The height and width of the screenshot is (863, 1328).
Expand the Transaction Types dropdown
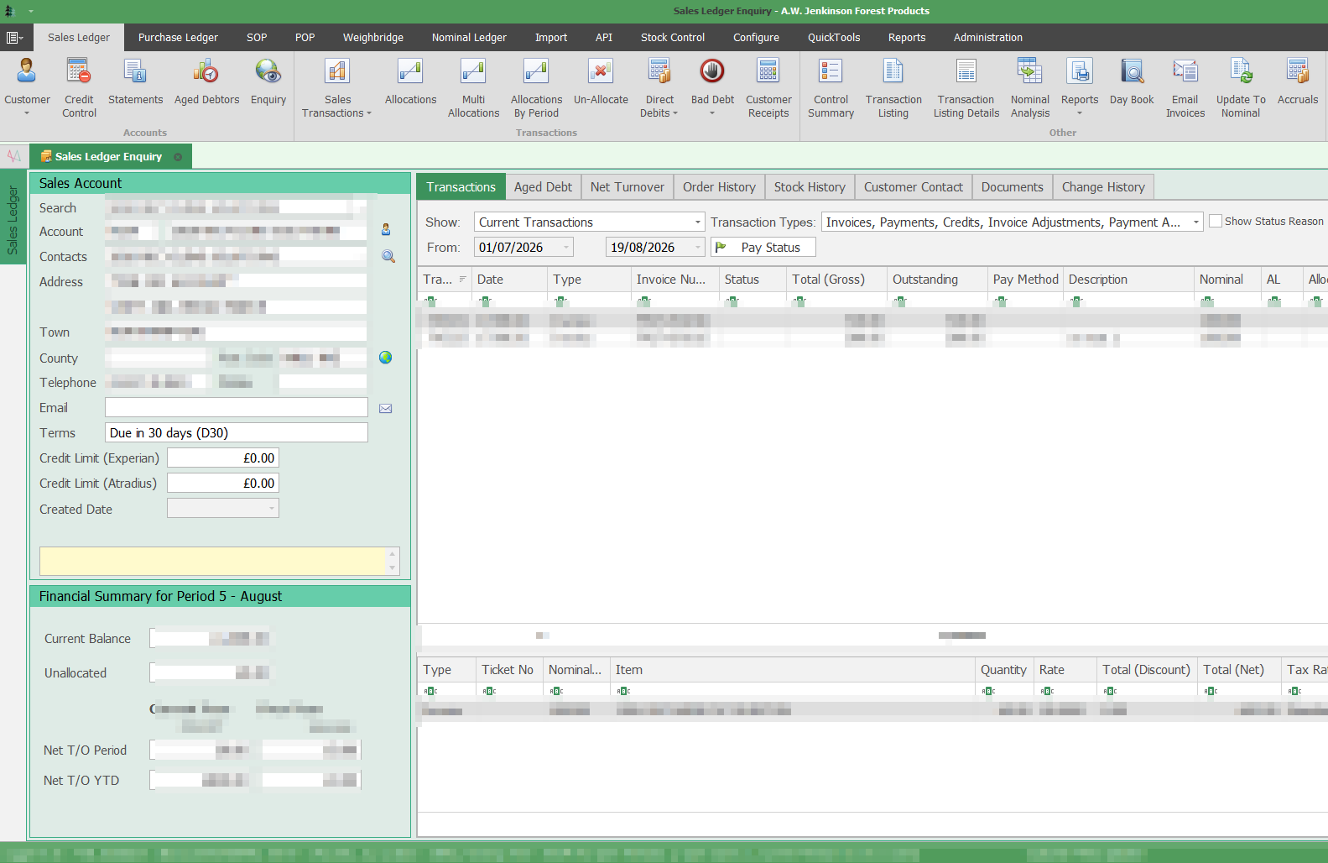pyautogui.click(x=1196, y=222)
